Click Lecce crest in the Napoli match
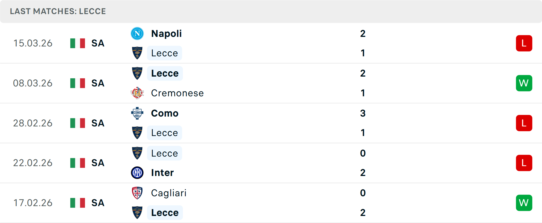The width and height of the screenshot is (542, 223). click(137, 53)
